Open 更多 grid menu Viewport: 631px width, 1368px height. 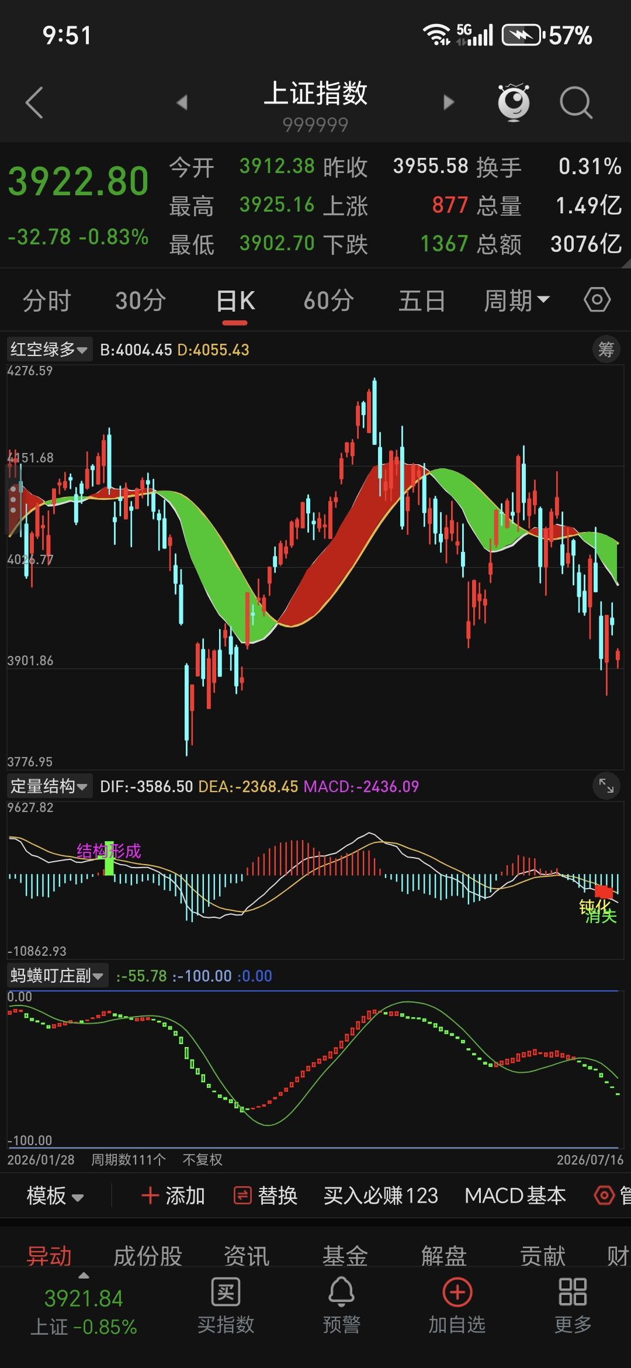pos(573,1305)
